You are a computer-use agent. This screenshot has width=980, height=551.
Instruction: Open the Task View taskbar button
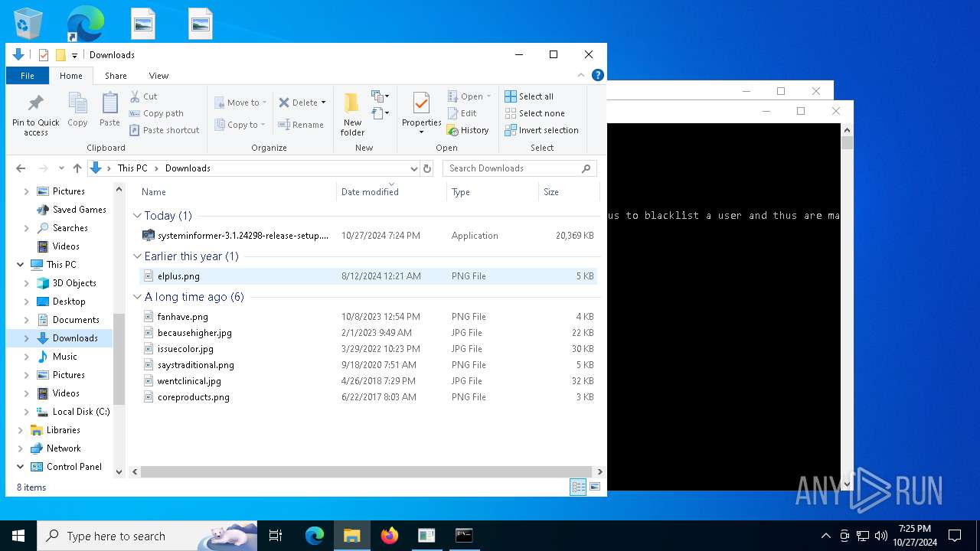[276, 536]
